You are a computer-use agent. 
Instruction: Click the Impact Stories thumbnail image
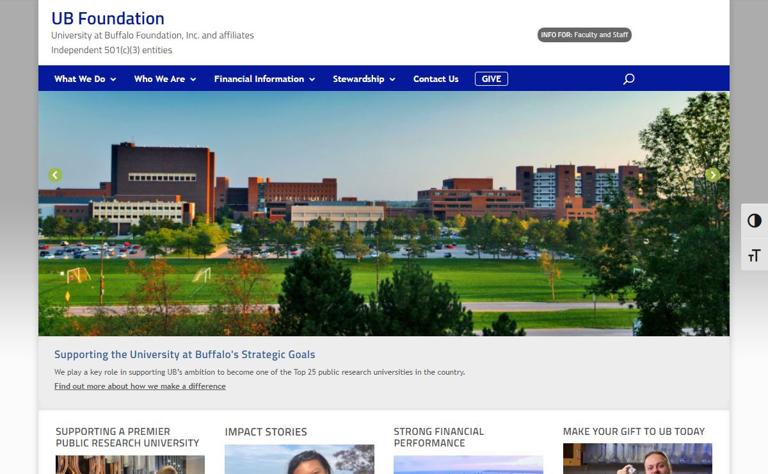point(300,459)
